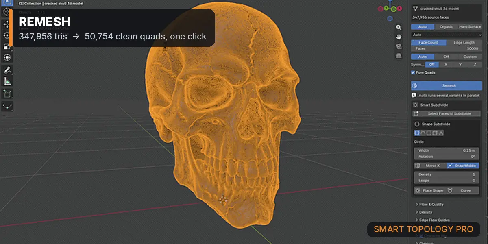Select the Add Cube tool
488x244 pixels.
[x=7, y=94]
